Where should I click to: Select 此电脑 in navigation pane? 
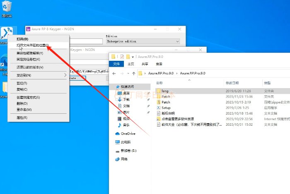[126, 142]
